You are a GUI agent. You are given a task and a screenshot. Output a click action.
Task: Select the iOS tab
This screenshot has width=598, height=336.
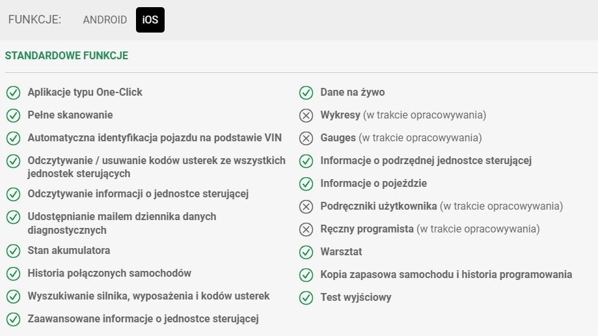150,20
